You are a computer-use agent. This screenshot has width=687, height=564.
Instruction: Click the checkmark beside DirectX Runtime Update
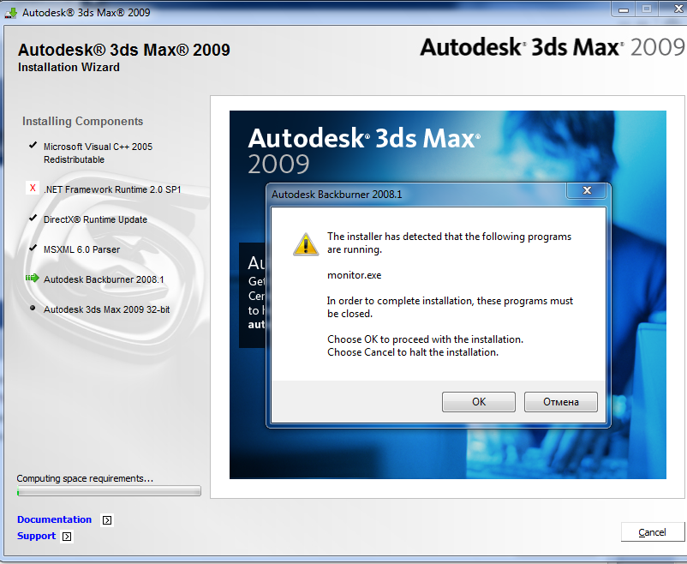point(33,218)
